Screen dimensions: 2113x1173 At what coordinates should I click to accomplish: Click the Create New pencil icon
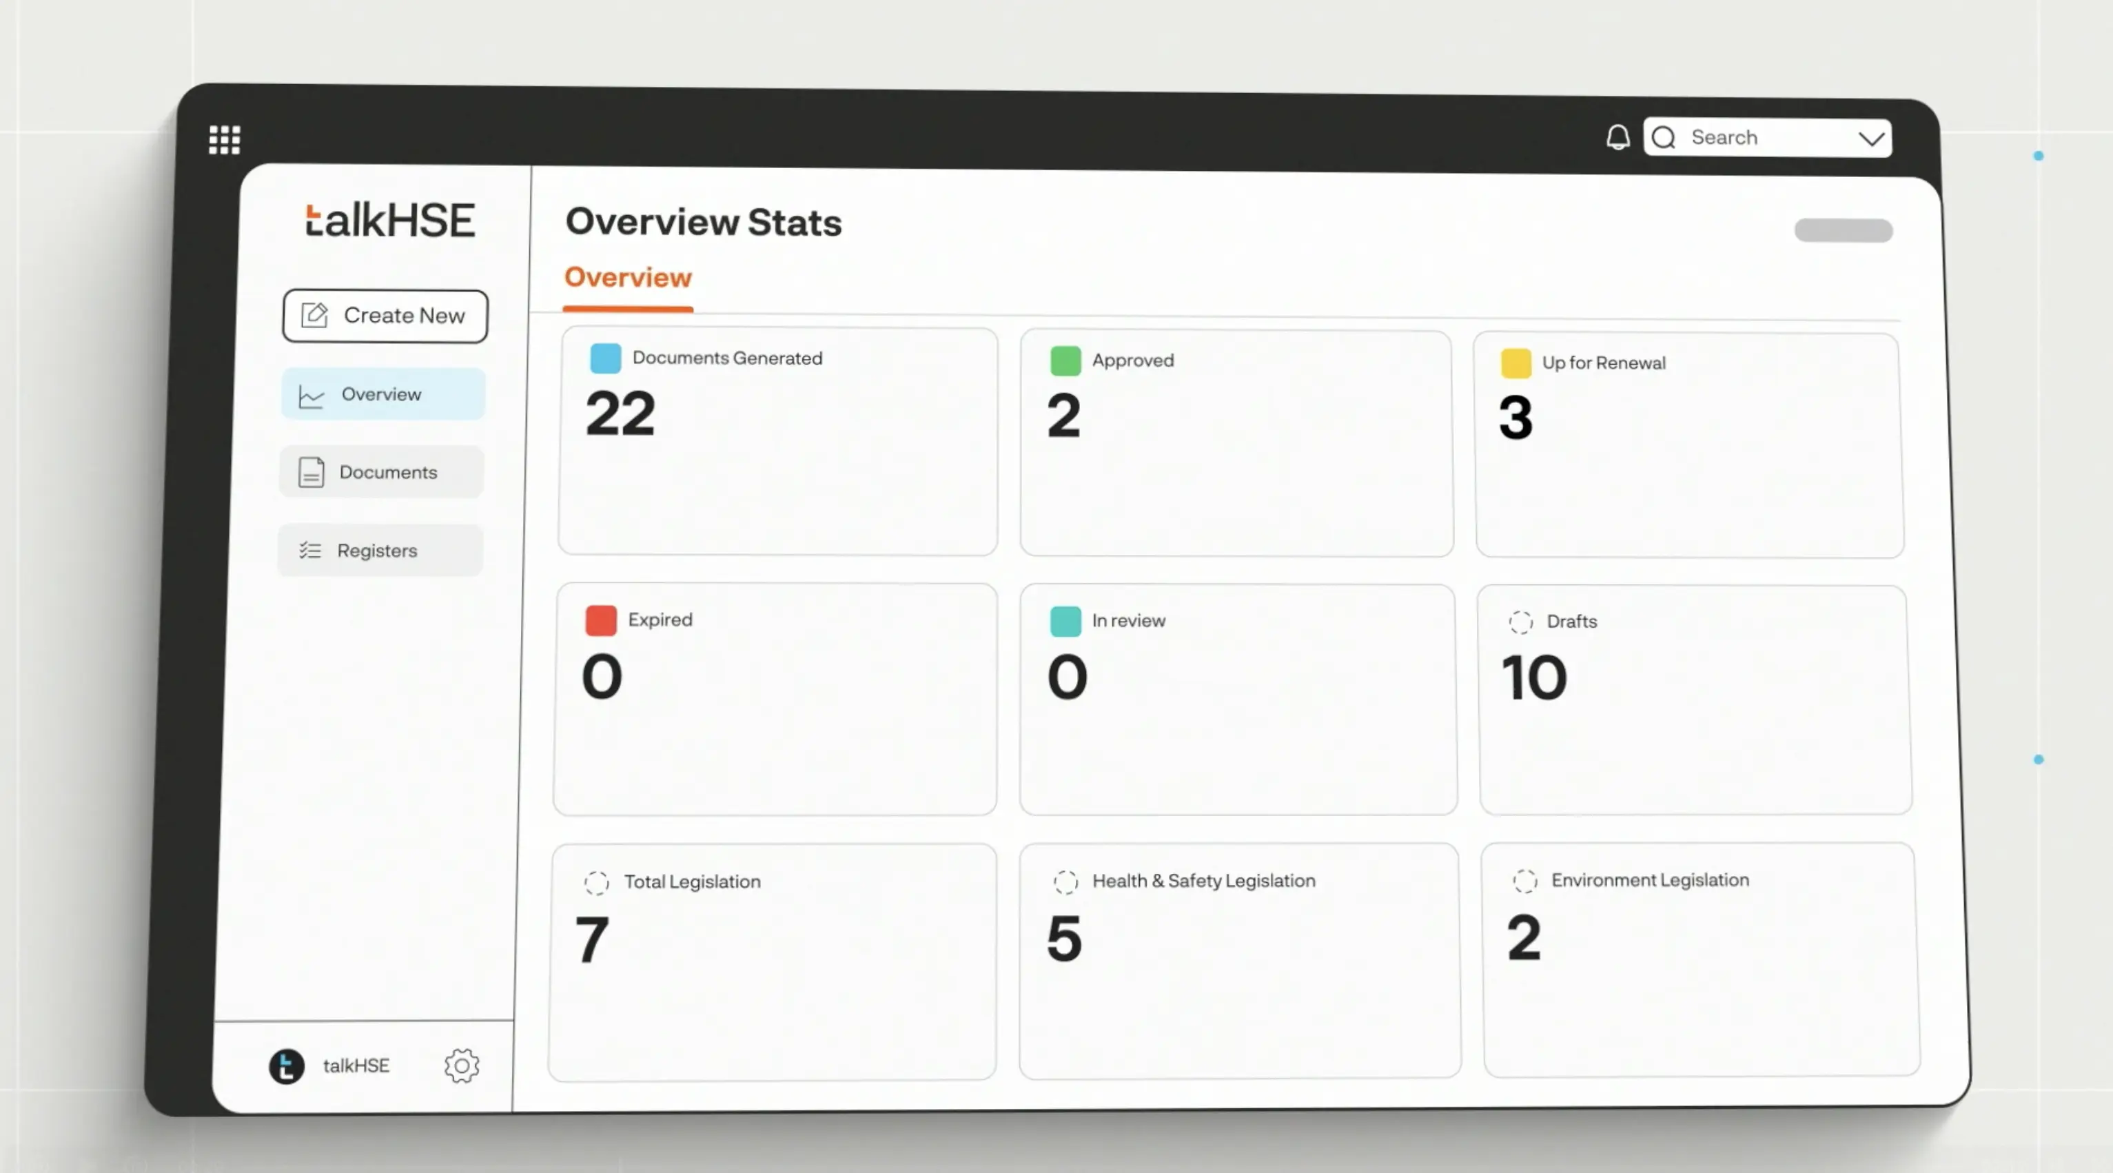(314, 315)
